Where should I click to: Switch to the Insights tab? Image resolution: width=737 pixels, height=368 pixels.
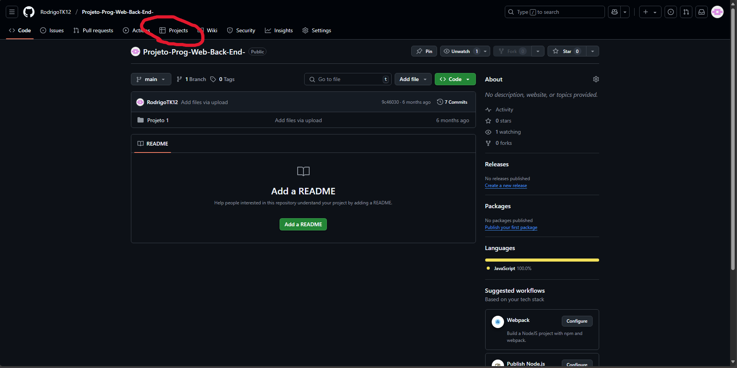(x=279, y=30)
